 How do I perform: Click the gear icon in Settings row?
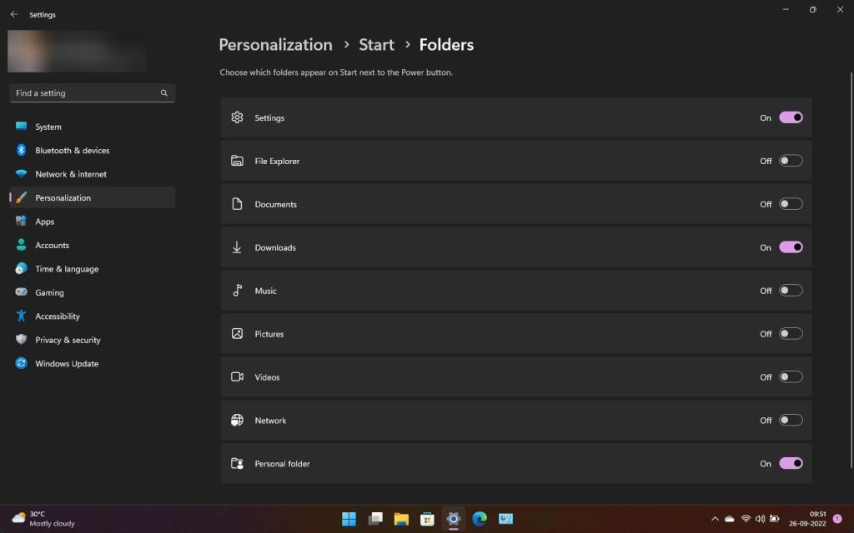(x=237, y=117)
